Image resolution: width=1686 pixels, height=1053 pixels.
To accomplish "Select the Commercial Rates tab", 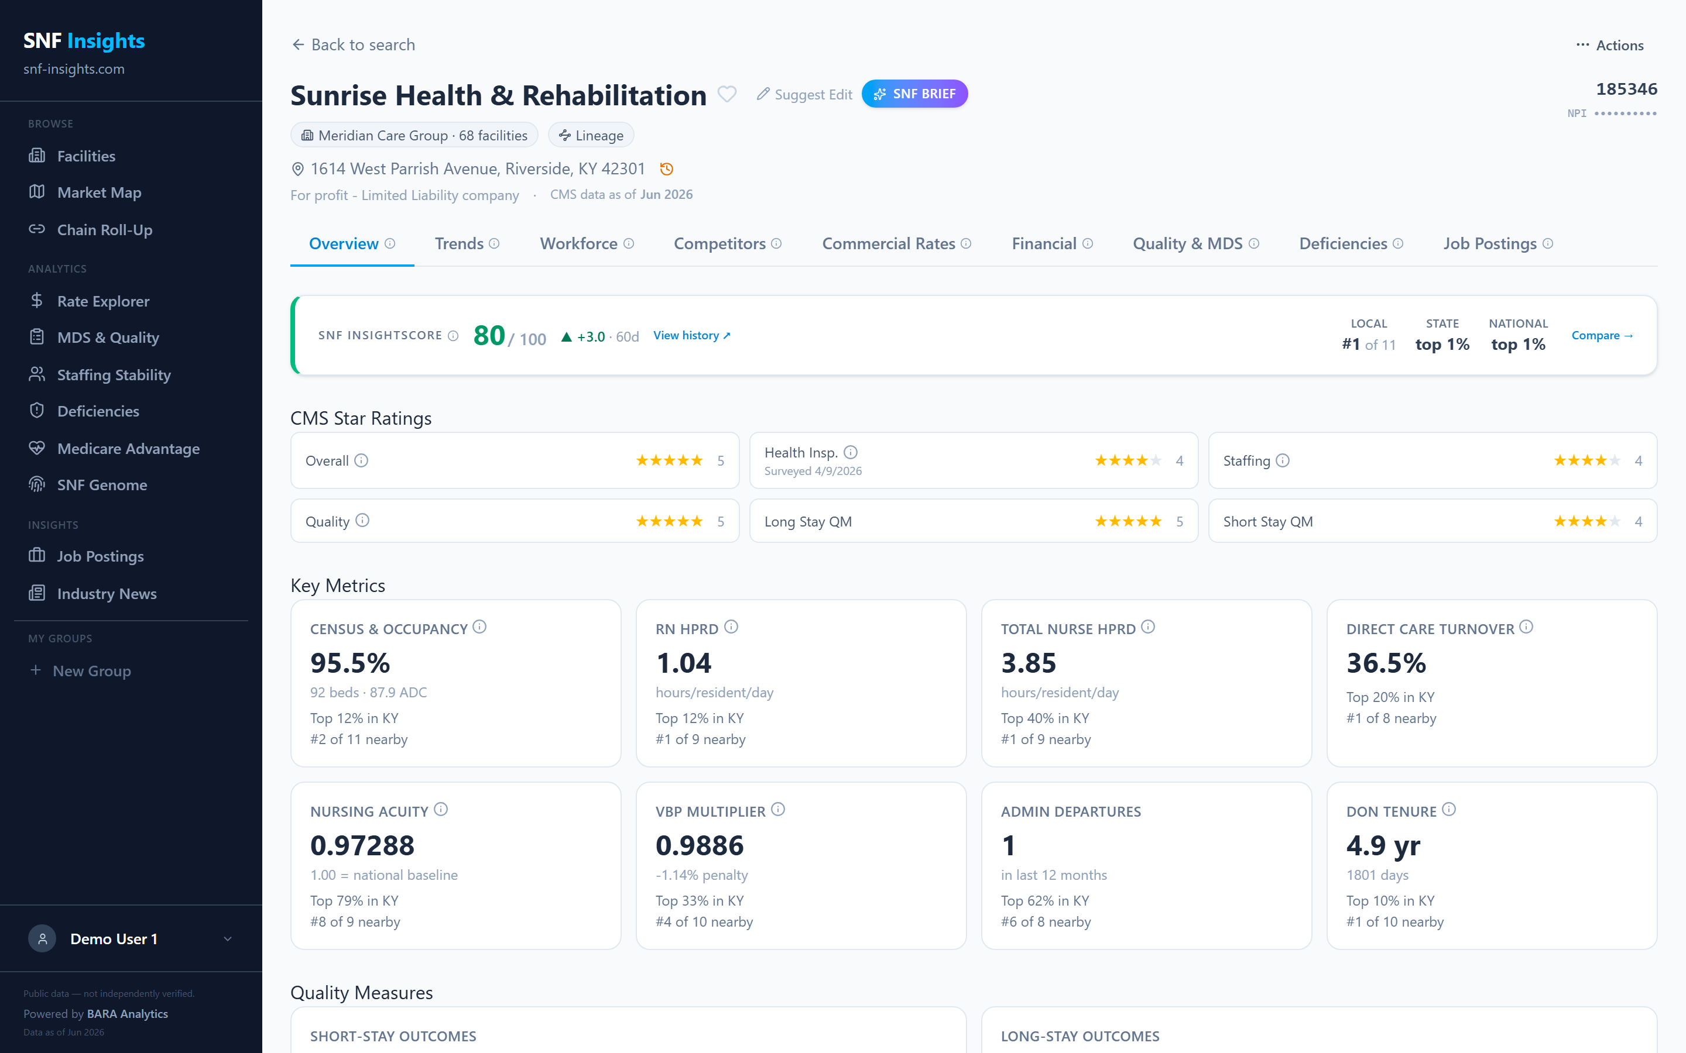I will point(896,244).
